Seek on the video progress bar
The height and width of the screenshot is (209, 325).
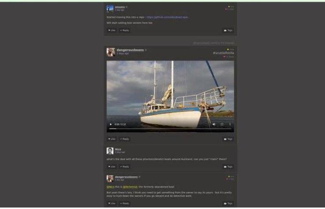[x=169, y=128]
